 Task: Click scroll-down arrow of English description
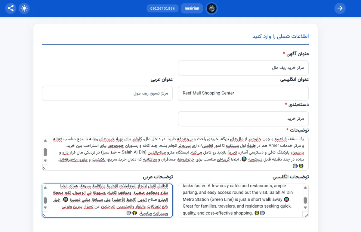pyautogui.click(x=305, y=208)
